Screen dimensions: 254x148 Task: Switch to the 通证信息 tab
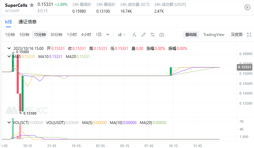[27, 22]
